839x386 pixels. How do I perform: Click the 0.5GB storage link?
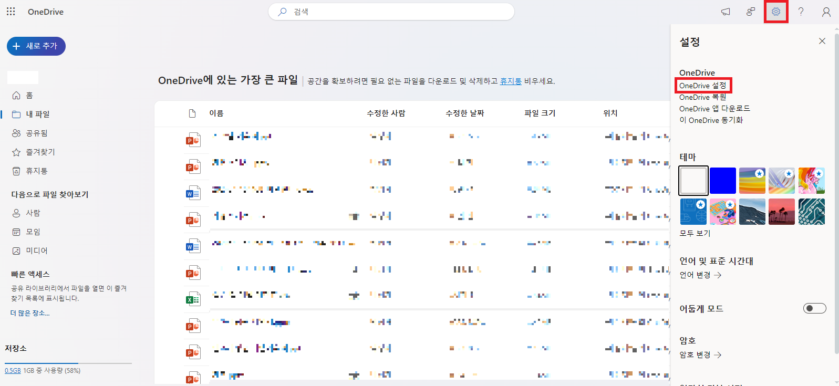point(13,370)
